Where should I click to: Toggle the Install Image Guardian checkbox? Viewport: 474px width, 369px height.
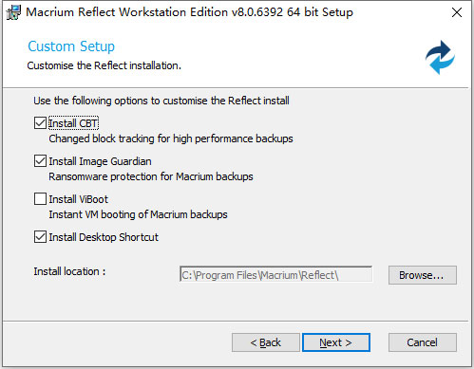tap(40, 161)
